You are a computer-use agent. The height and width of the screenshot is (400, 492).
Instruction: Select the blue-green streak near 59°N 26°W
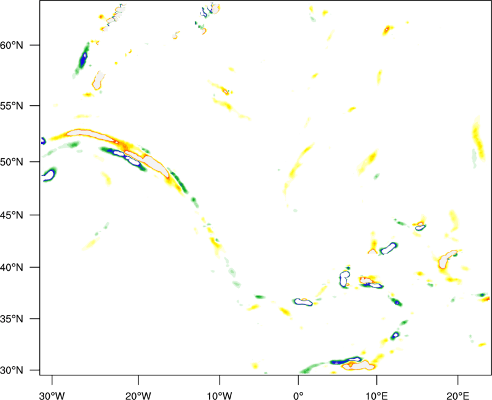pyautogui.click(x=83, y=58)
